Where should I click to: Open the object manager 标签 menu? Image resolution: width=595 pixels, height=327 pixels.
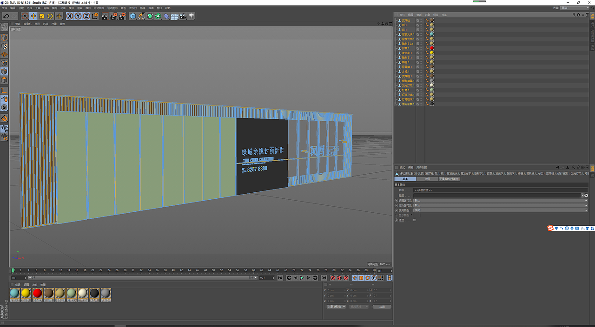(x=436, y=15)
